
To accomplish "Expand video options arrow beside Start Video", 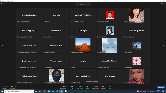I will coord(15,87).
